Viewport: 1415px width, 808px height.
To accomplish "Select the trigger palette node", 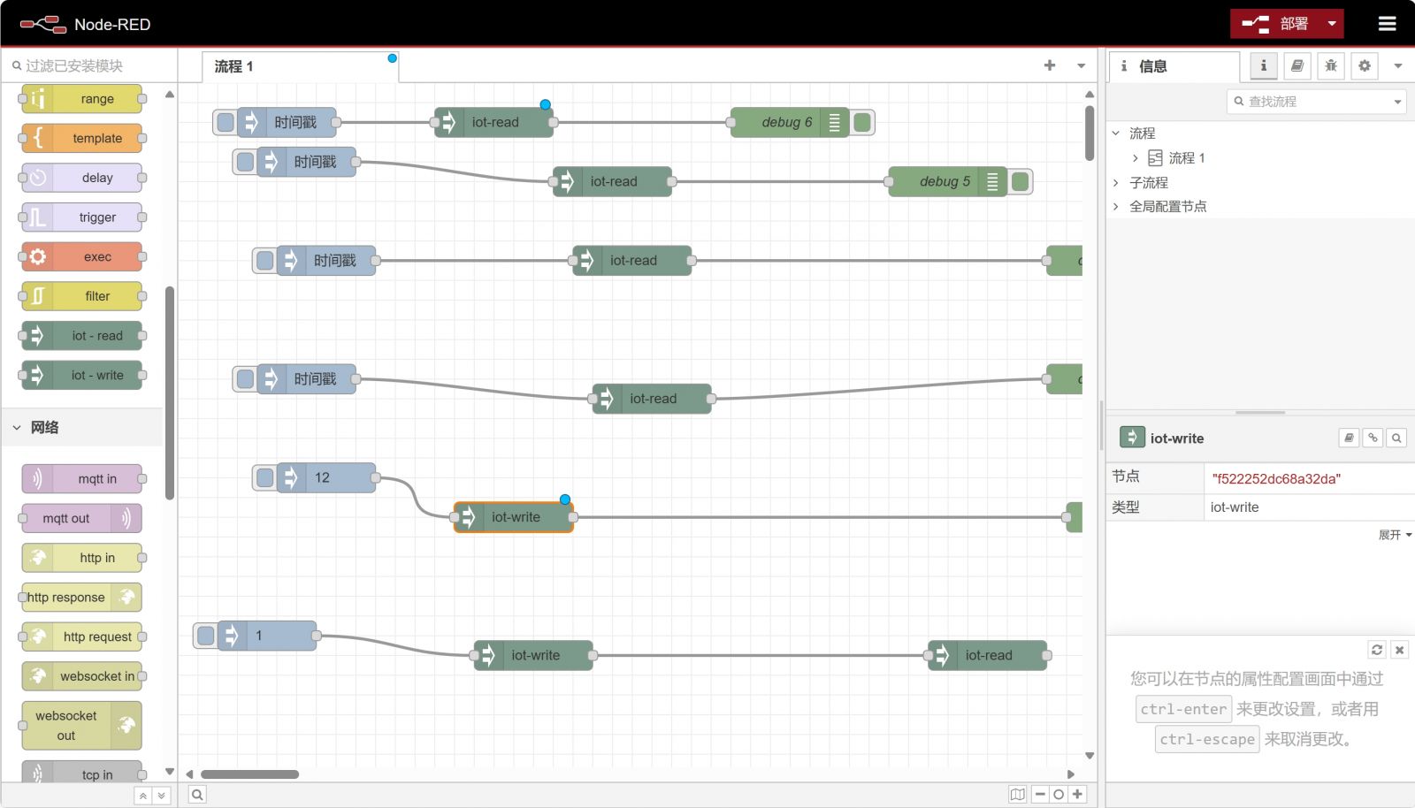I will click(82, 217).
